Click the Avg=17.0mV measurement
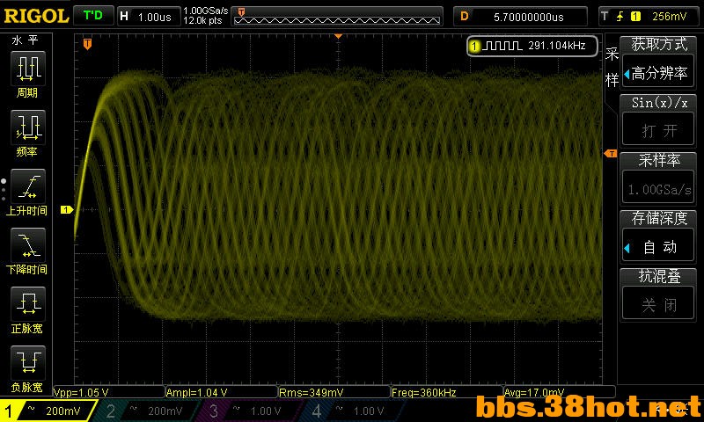The image size is (704, 422). pos(534,393)
